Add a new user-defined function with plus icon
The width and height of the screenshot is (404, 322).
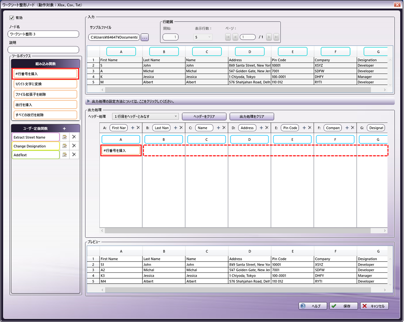(64, 128)
